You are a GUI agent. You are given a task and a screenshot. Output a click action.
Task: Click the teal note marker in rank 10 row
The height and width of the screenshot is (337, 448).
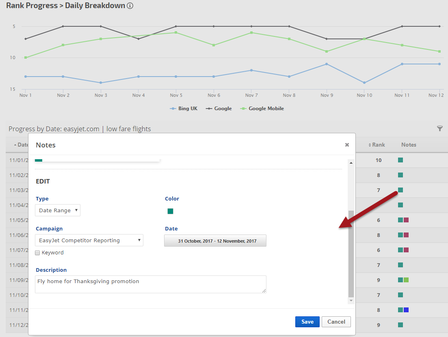point(400,160)
